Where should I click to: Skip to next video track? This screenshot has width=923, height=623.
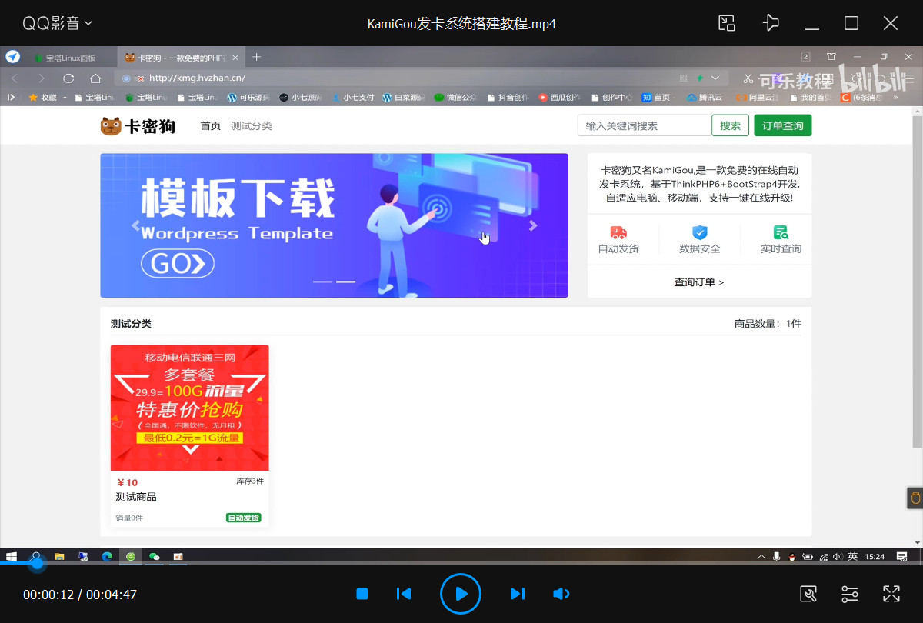click(x=518, y=594)
